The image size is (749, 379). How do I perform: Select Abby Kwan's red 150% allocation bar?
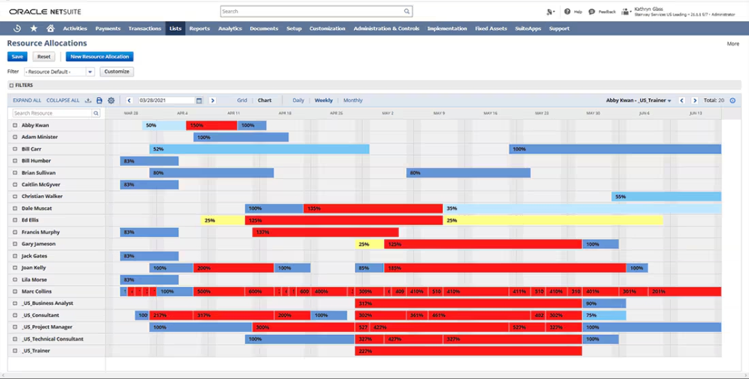point(212,125)
